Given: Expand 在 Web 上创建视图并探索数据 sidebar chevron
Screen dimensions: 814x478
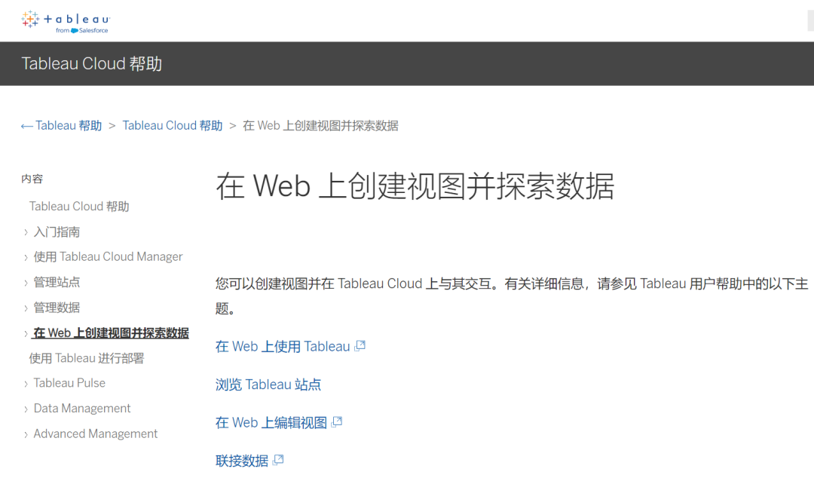Looking at the screenshot, I should [x=26, y=333].
